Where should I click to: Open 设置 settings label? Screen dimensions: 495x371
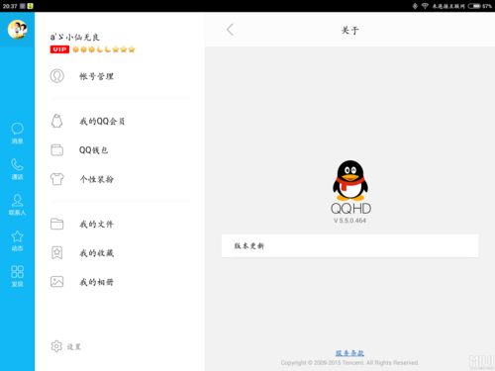click(x=74, y=346)
